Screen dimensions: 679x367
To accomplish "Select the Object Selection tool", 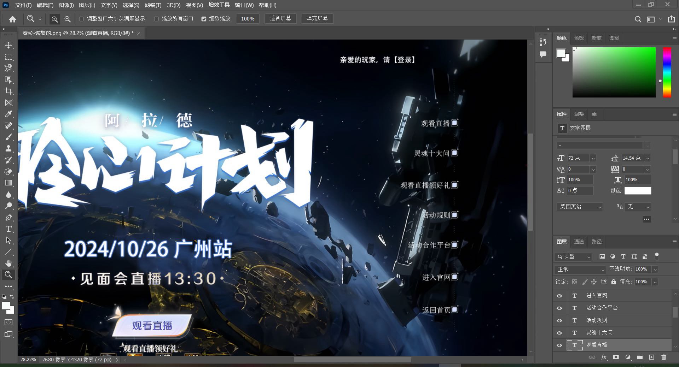I will [8, 80].
